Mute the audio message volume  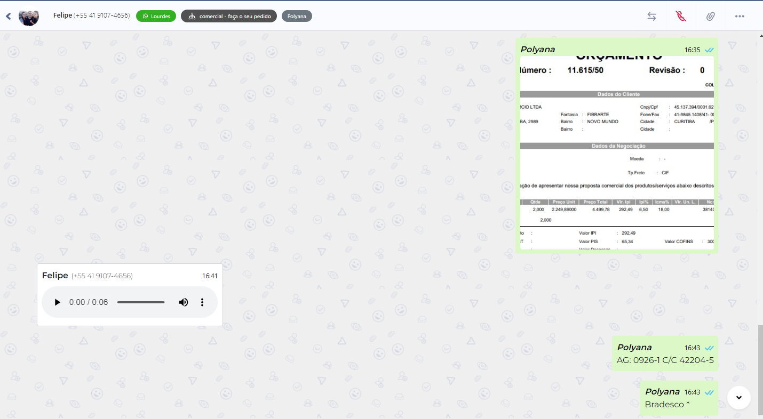183,302
